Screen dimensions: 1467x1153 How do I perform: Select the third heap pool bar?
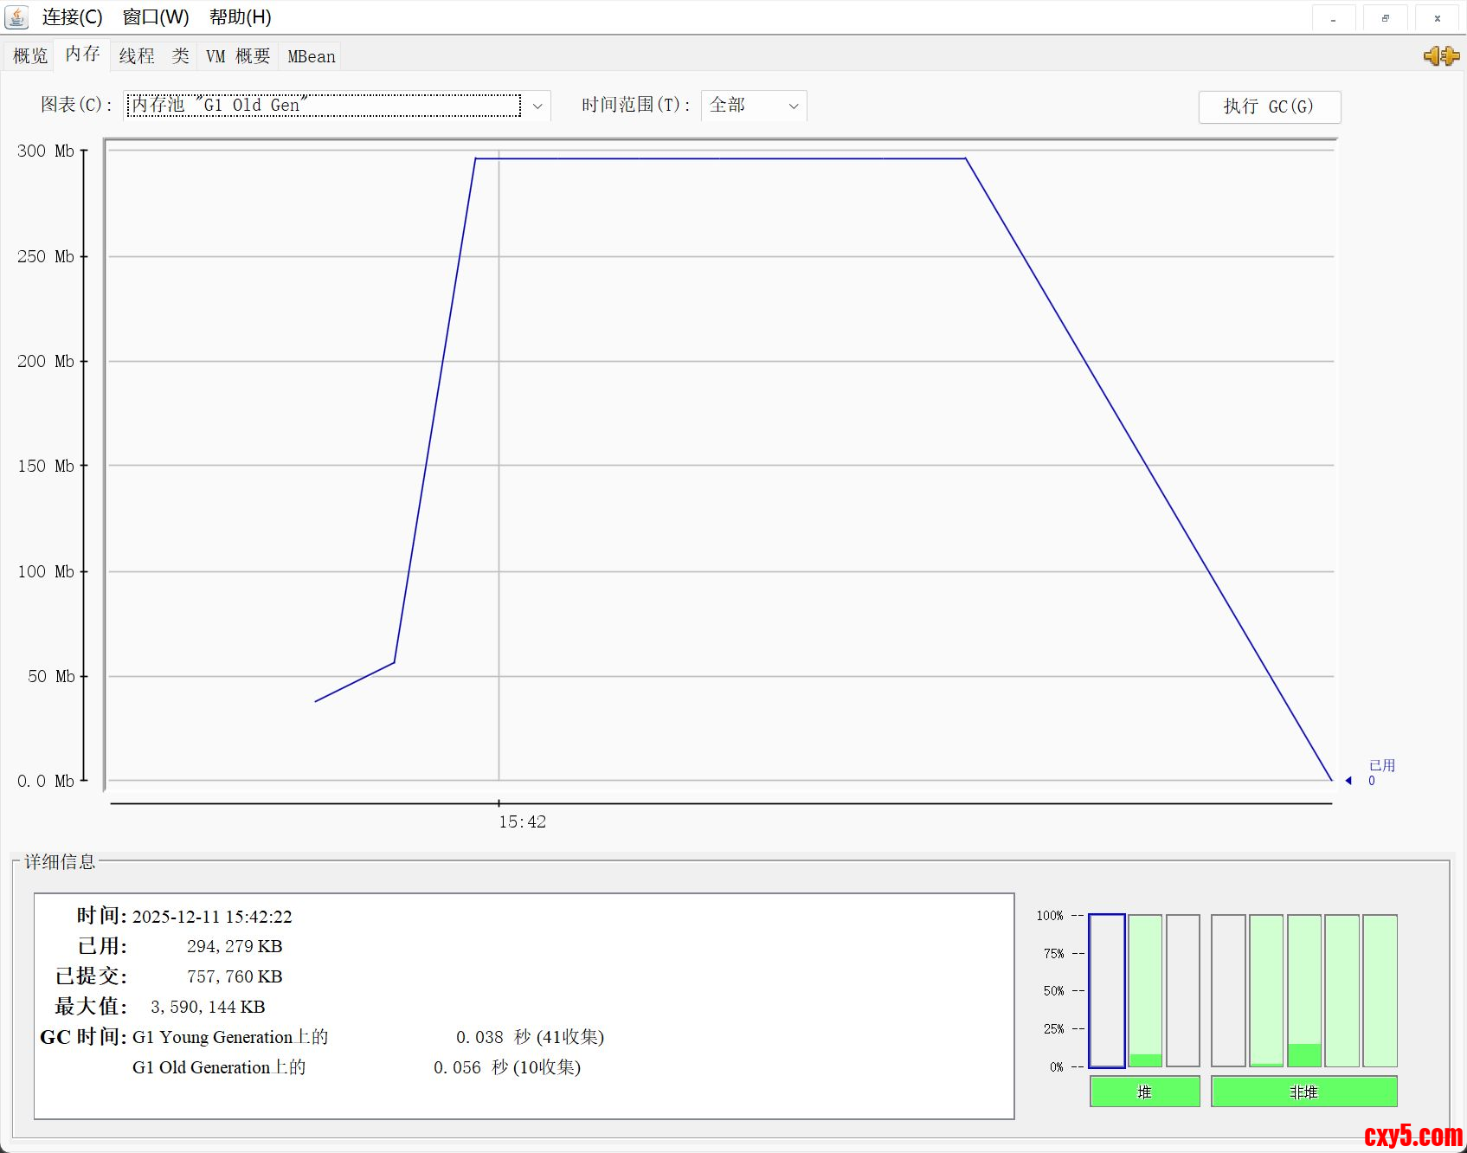[1183, 990]
